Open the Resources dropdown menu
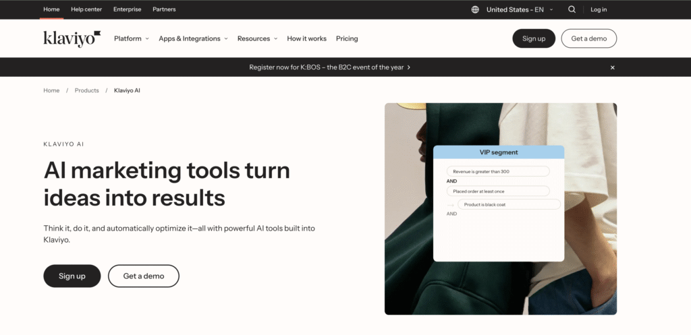 pyautogui.click(x=257, y=38)
